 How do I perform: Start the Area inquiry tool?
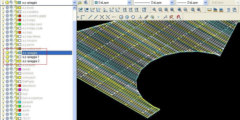click(x=215, y=10)
